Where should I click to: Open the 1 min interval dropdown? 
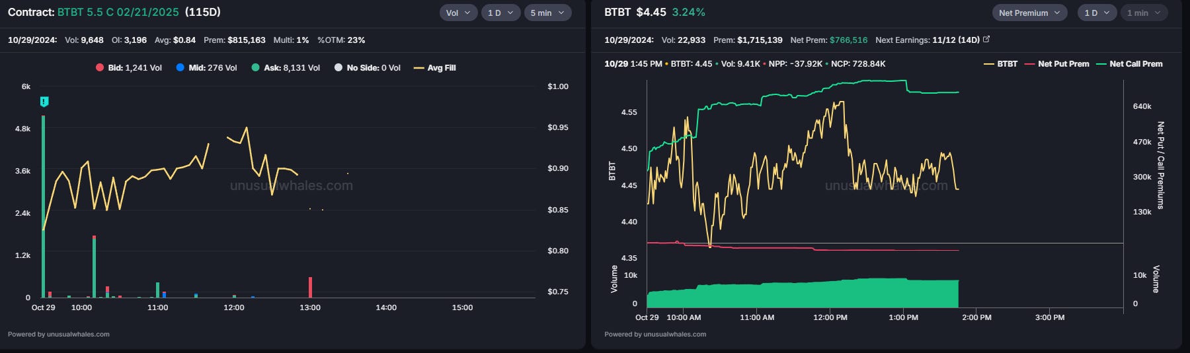(1144, 13)
